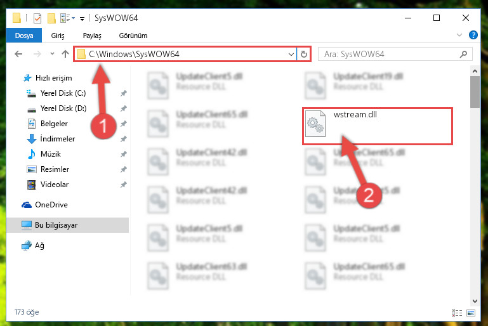Select the wstream.dll file
Viewport: 488px width, 326px height.
tap(377, 126)
